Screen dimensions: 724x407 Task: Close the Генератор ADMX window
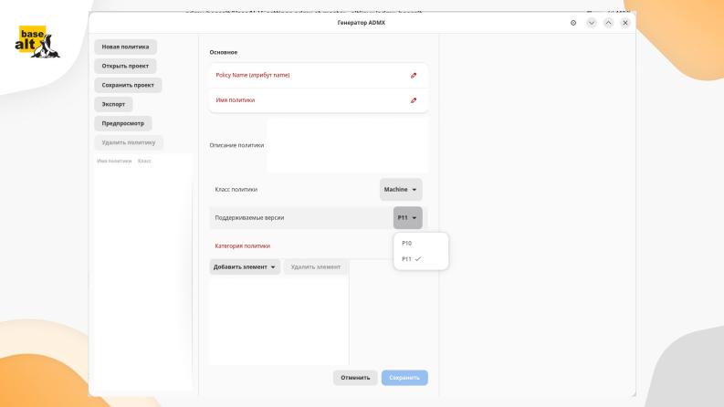click(x=625, y=23)
